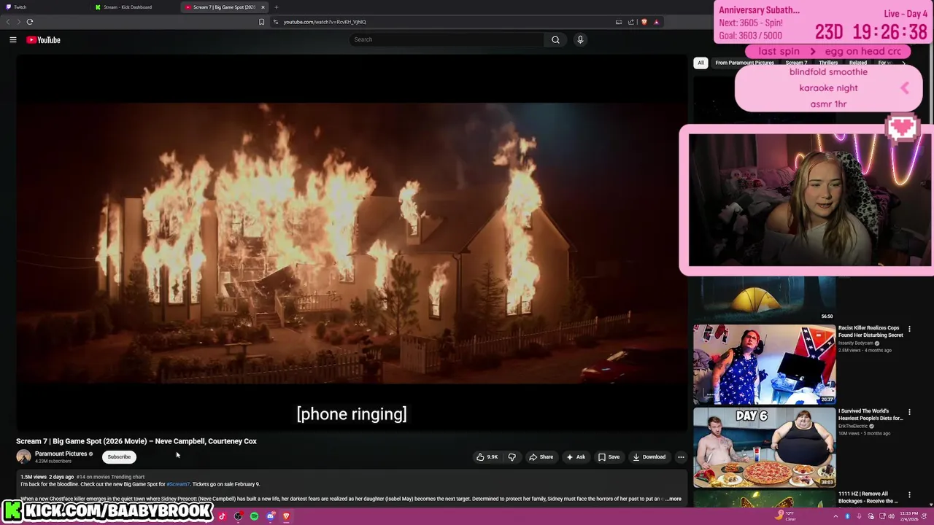Open notification bell in system tray
Image resolution: width=934 pixels, height=525 pixels.
(x=925, y=516)
